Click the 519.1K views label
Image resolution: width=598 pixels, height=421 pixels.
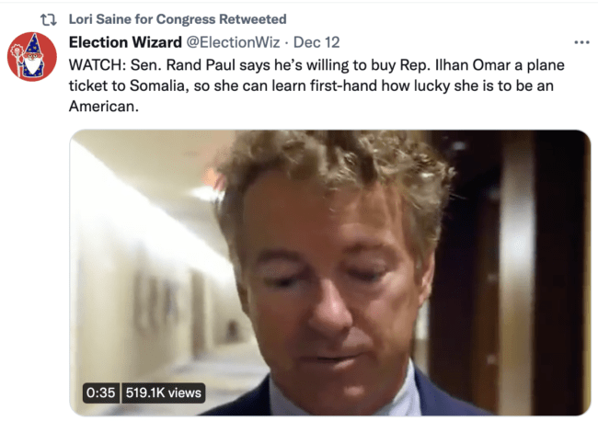click(x=163, y=393)
